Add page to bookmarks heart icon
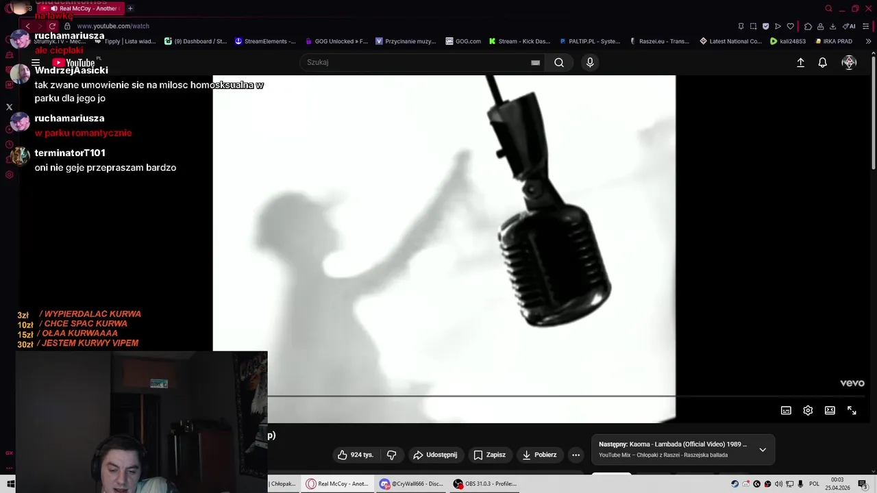The width and height of the screenshot is (877, 493). [x=790, y=26]
